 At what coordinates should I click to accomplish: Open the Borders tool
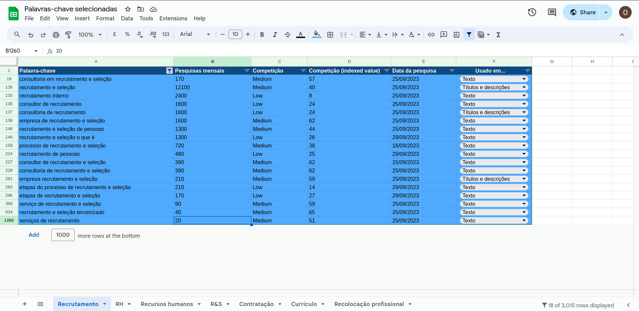tap(330, 35)
